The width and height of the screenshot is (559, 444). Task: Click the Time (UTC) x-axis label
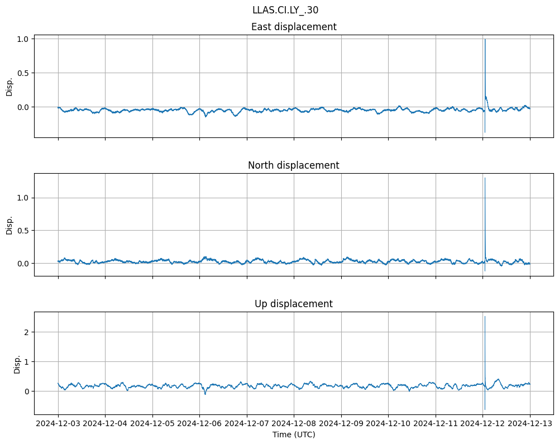click(294, 435)
